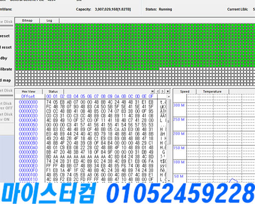The height and width of the screenshot is (204, 255).
Task: Open the Temperature tab
Action: (212, 91)
